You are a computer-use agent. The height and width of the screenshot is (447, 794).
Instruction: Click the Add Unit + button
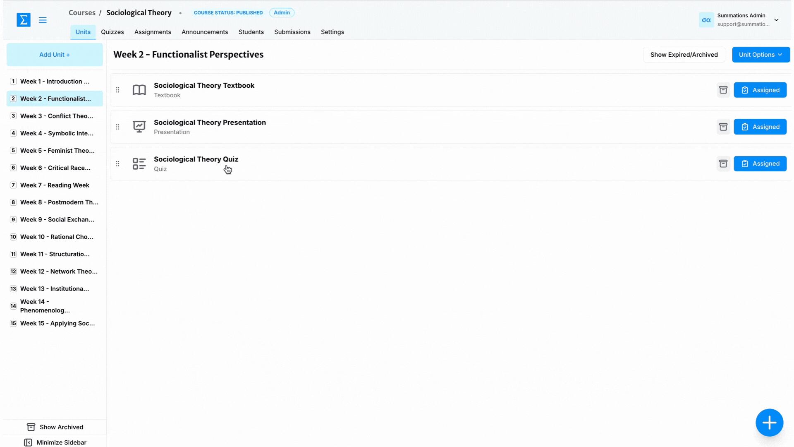55,55
